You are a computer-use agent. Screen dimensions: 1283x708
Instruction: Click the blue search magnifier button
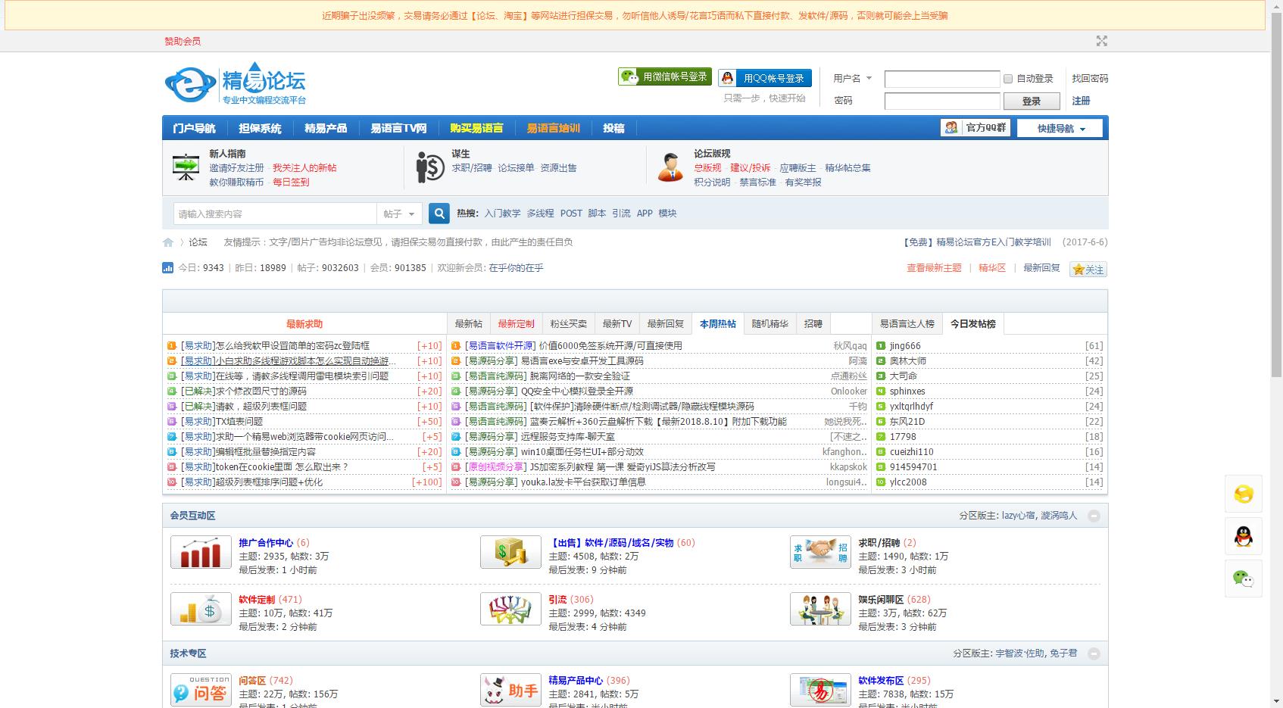click(439, 214)
